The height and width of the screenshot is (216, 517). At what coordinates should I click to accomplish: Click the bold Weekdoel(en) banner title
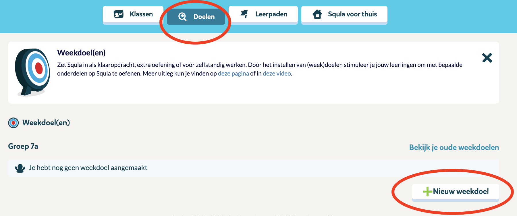point(81,53)
